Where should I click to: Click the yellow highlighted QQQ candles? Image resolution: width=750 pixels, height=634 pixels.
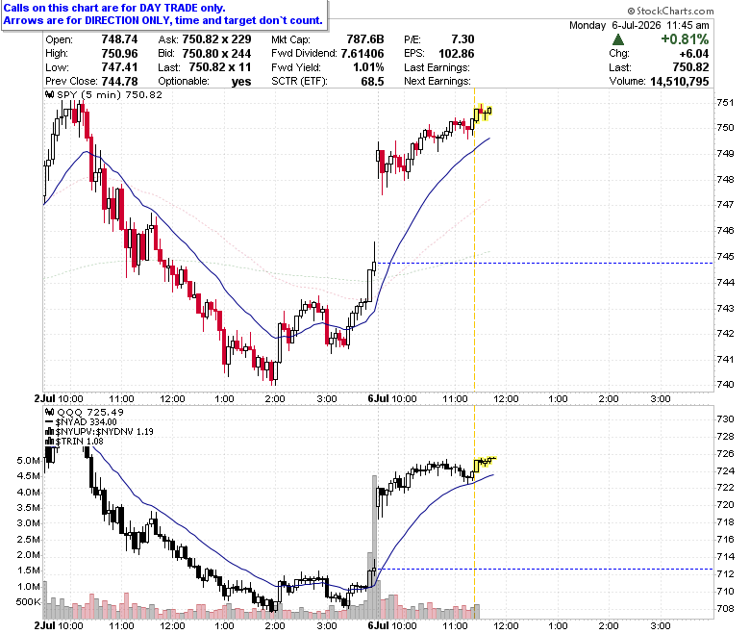pyautogui.click(x=485, y=464)
